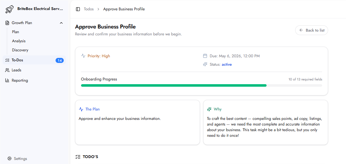The height and width of the screenshot is (164, 346).
Task: Click the Growth Plan document icon
Action: [7, 23]
